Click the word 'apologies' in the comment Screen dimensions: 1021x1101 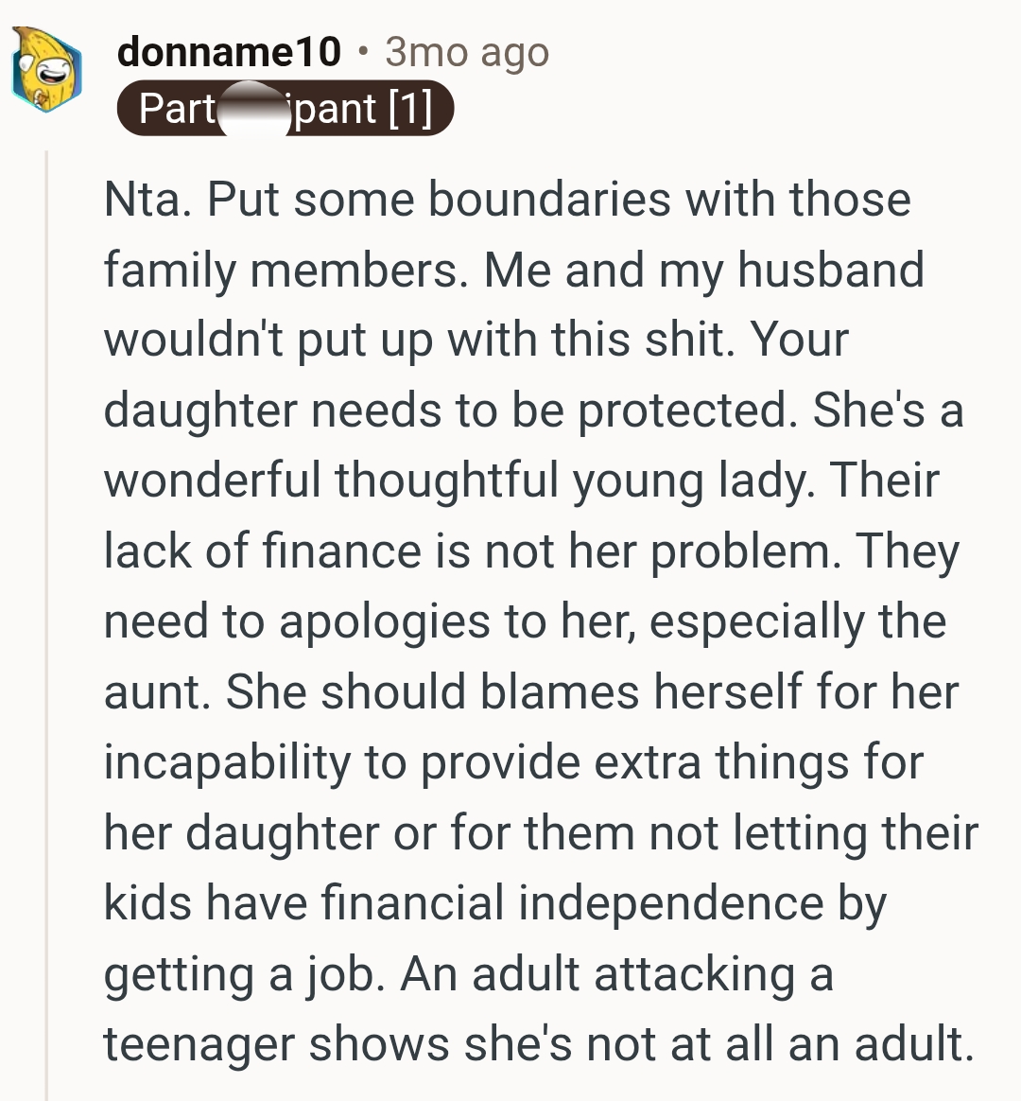point(385,622)
